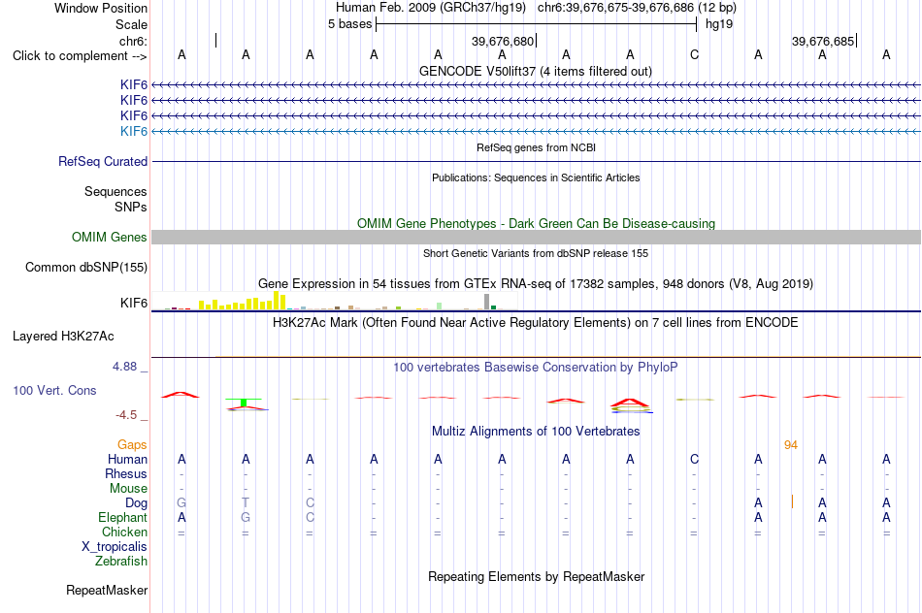Click the GTEx KIF6 expression bar chart

click(x=335, y=302)
